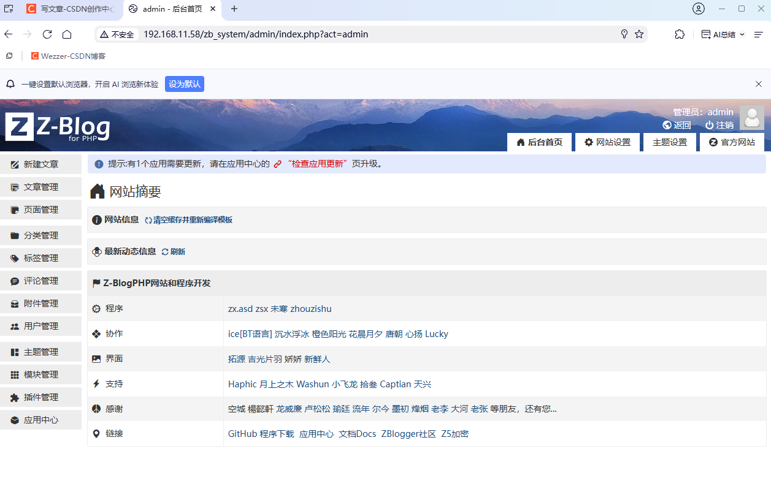Click the 应用中心 cube icon
The image size is (771, 497).
[x=15, y=420]
